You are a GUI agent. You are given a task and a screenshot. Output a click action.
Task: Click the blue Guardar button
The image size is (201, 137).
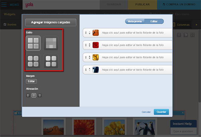pyautogui.click(x=161, y=112)
